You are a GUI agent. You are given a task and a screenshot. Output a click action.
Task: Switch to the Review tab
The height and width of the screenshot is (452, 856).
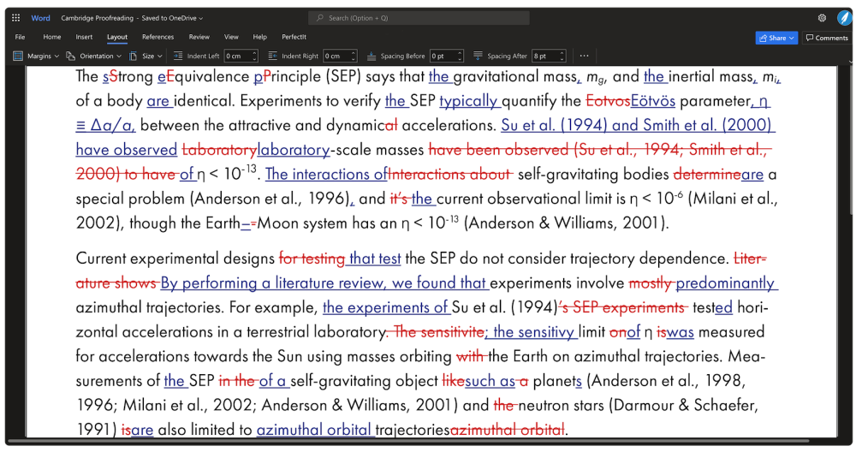pyautogui.click(x=199, y=37)
